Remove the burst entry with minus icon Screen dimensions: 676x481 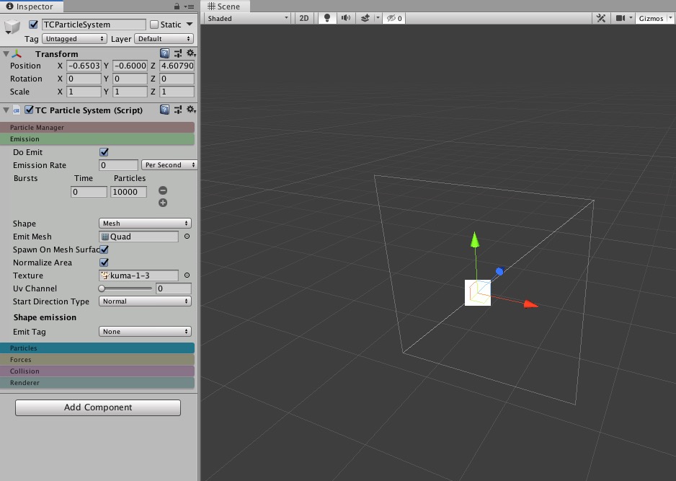163,190
